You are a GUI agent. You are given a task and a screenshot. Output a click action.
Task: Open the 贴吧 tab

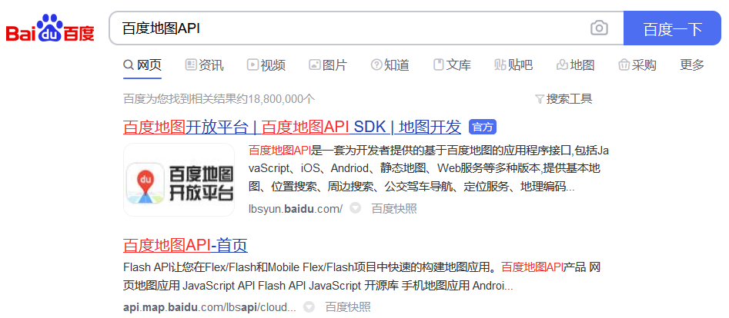pos(513,65)
